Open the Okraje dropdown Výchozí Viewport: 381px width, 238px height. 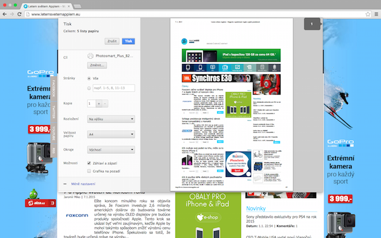click(x=111, y=150)
